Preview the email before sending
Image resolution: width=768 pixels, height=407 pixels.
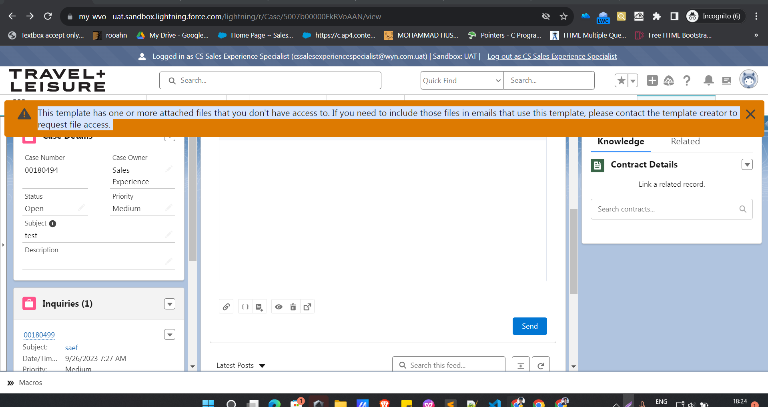pyautogui.click(x=279, y=306)
